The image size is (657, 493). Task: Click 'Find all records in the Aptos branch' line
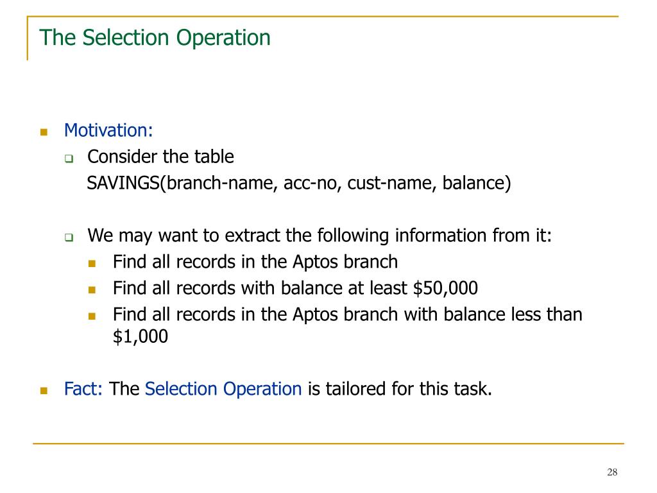[255, 262]
